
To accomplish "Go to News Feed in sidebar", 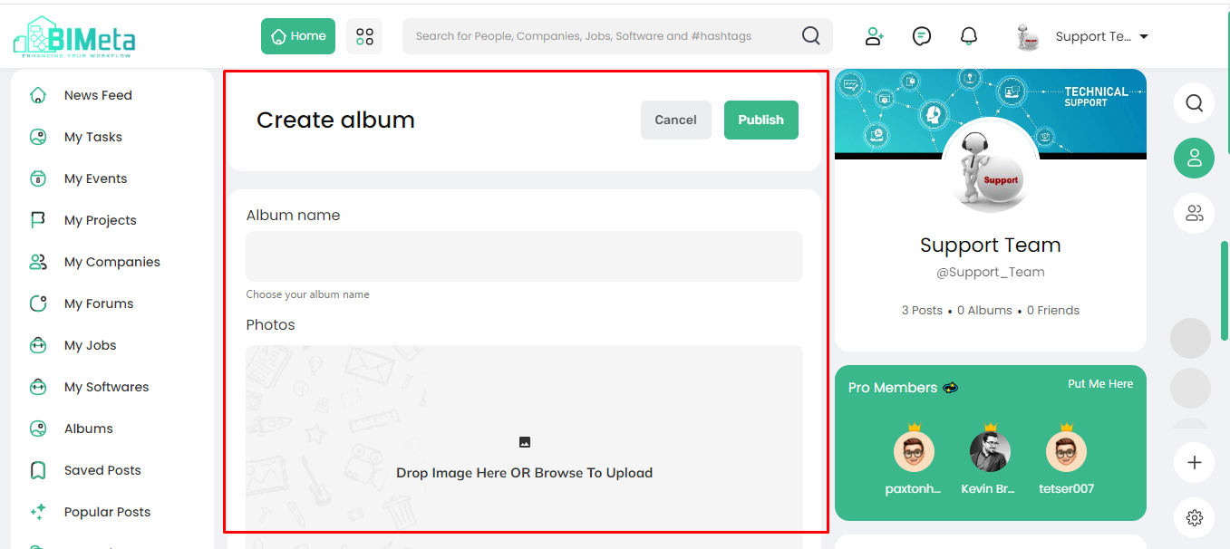I will coord(98,95).
